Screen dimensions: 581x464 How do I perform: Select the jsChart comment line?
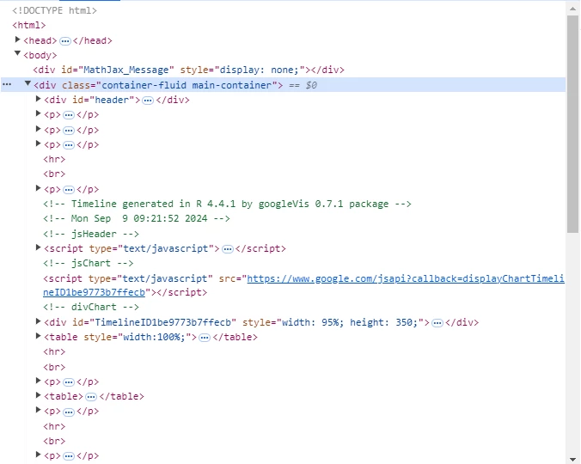(x=89, y=263)
